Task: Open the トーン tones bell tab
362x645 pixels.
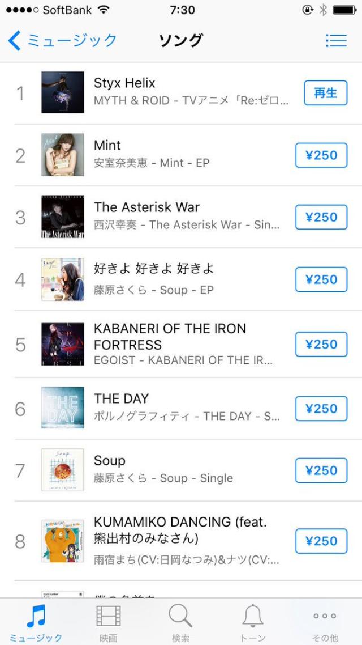Action: [x=253, y=622]
